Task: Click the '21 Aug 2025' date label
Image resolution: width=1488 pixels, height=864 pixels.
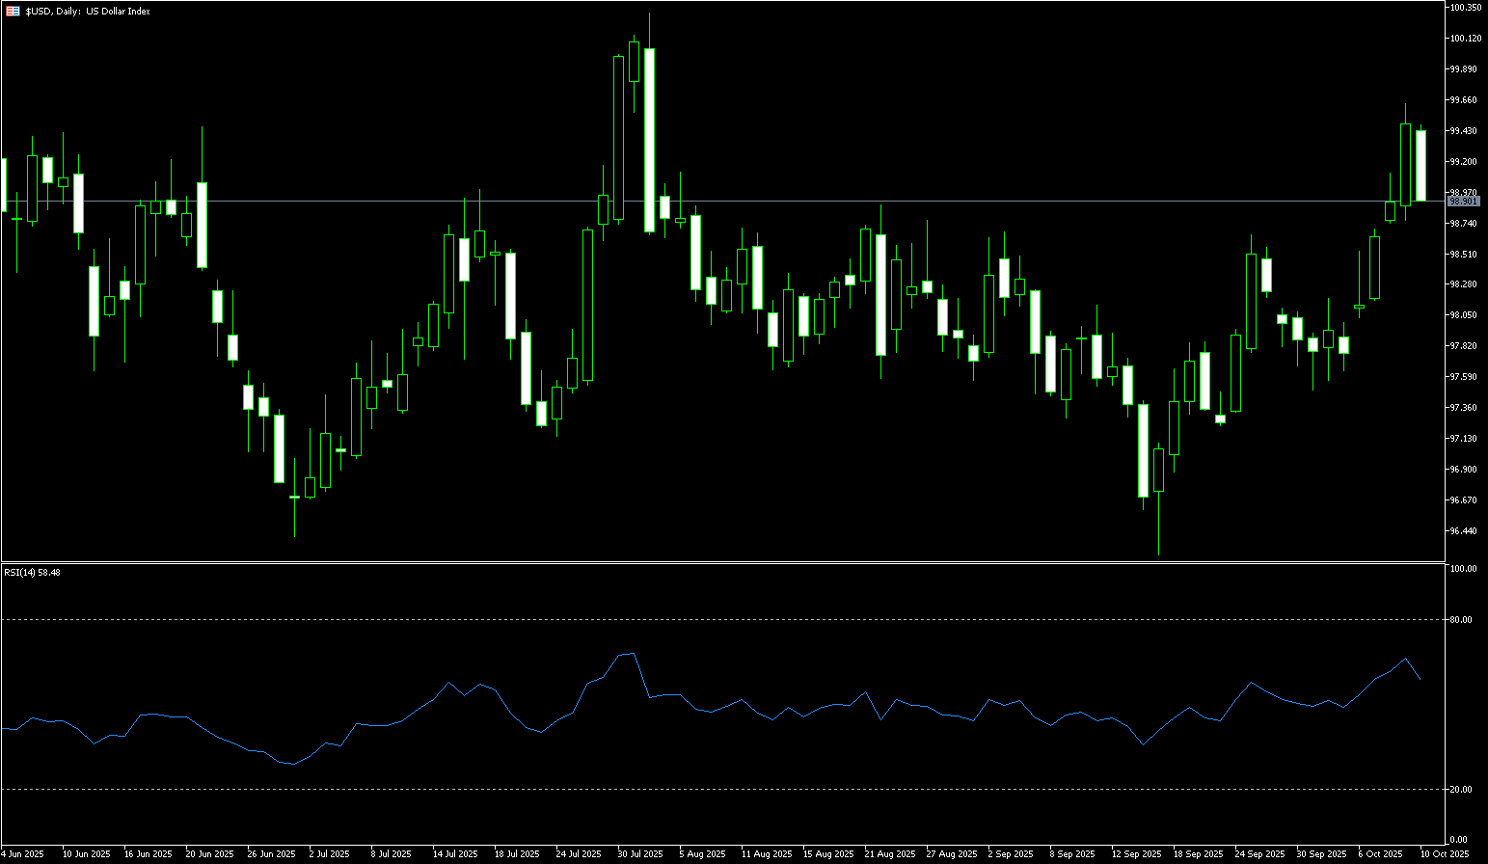Action: tap(889, 854)
